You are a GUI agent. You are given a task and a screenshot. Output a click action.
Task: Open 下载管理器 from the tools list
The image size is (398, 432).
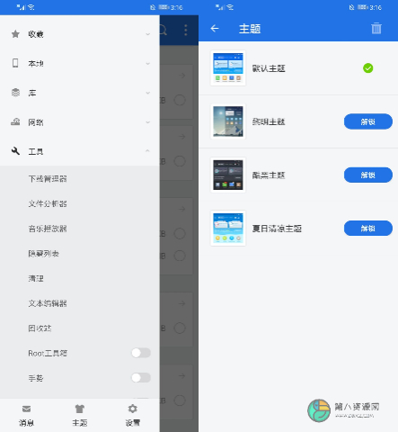point(48,179)
